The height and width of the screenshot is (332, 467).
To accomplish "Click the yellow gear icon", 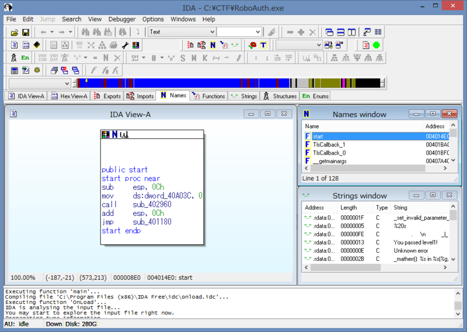I will [37, 71].
